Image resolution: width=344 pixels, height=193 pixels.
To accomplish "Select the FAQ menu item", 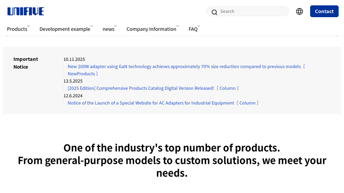I will pos(193,29).
